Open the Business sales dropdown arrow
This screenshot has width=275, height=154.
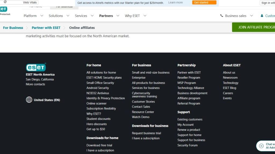click(x=251, y=16)
